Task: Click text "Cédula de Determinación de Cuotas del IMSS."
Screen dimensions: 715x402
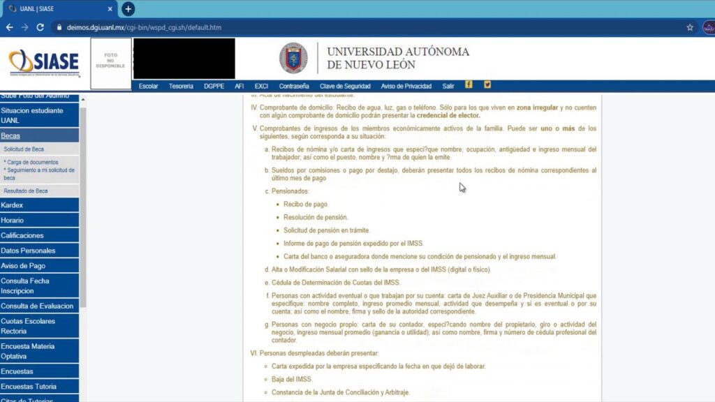Action: (336, 283)
